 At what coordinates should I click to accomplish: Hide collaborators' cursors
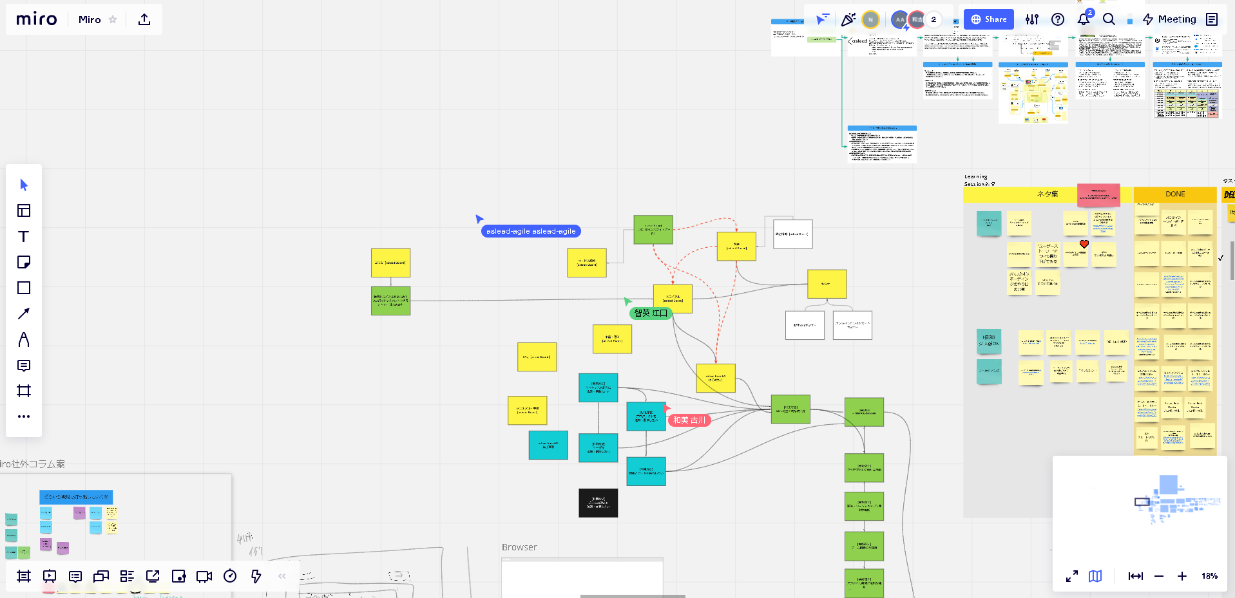pyautogui.click(x=822, y=19)
